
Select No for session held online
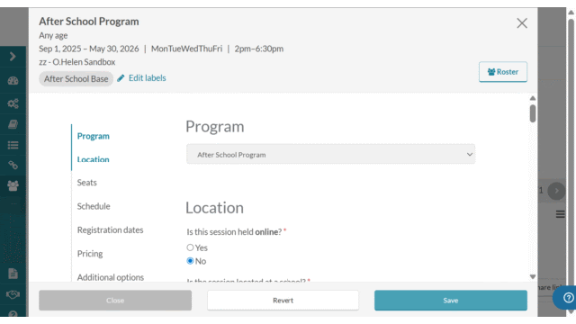coord(190,261)
